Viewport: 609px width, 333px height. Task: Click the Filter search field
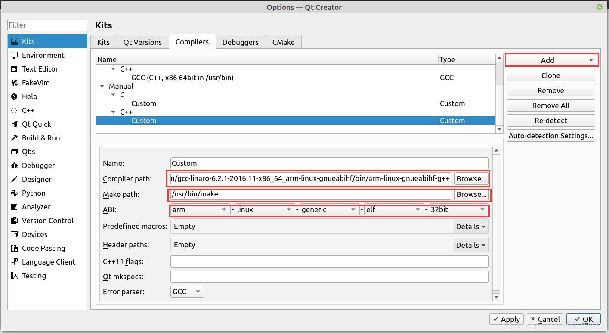pyautogui.click(x=47, y=25)
